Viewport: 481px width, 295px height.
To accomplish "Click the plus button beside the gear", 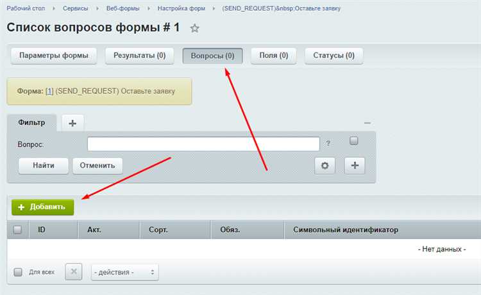I will 355,166.
